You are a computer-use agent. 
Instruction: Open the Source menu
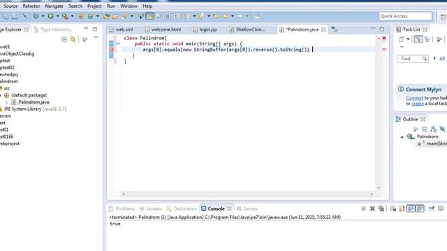(x=10, y=6)
